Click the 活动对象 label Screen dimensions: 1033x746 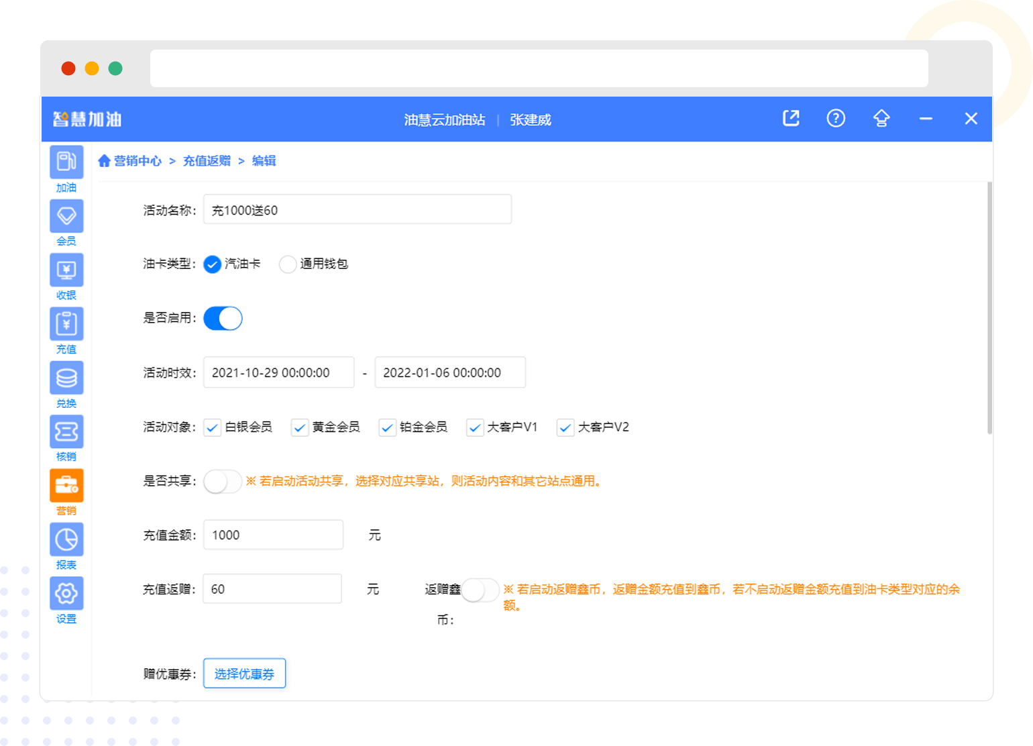[169, 427]
